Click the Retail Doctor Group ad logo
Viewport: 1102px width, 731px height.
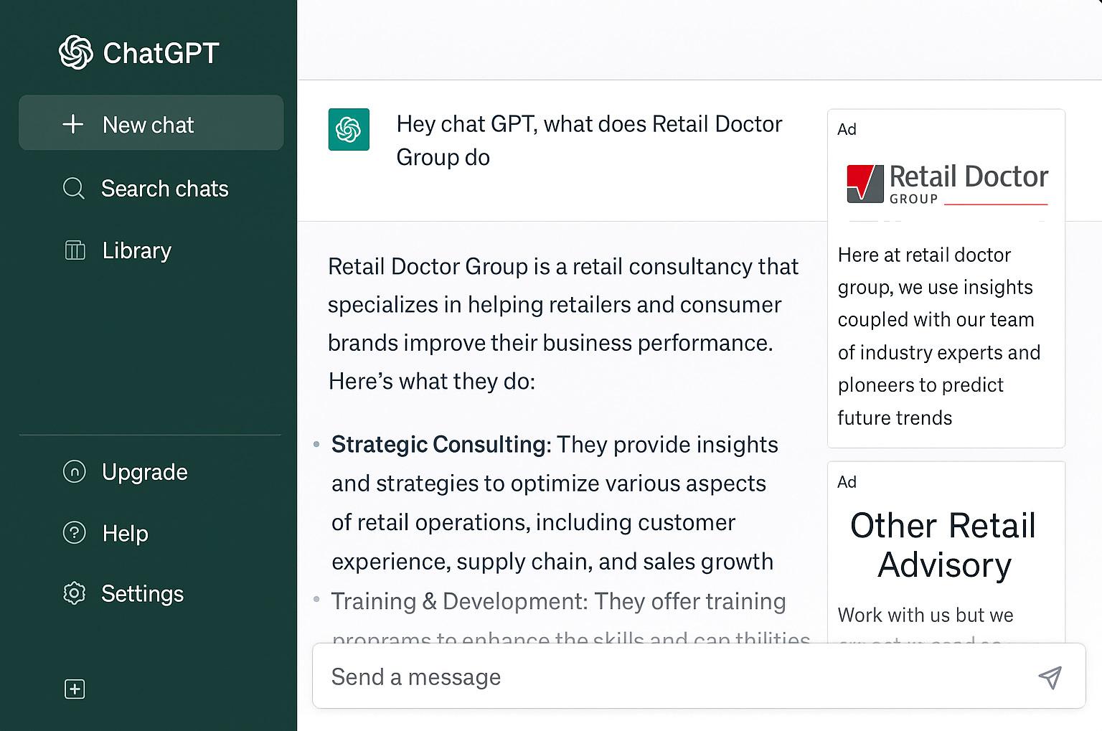[x=946, y=184]
